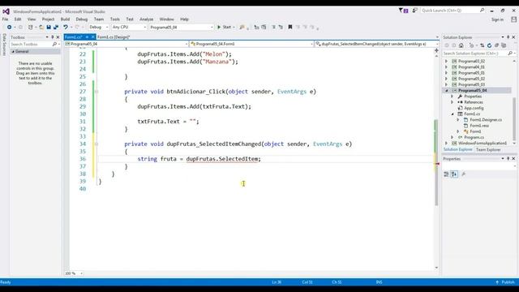Image resolution: width=519 pixels, height=292 pixels.
Task: Click the uncomment selection toolbar icon
Action: click(281, 27)
